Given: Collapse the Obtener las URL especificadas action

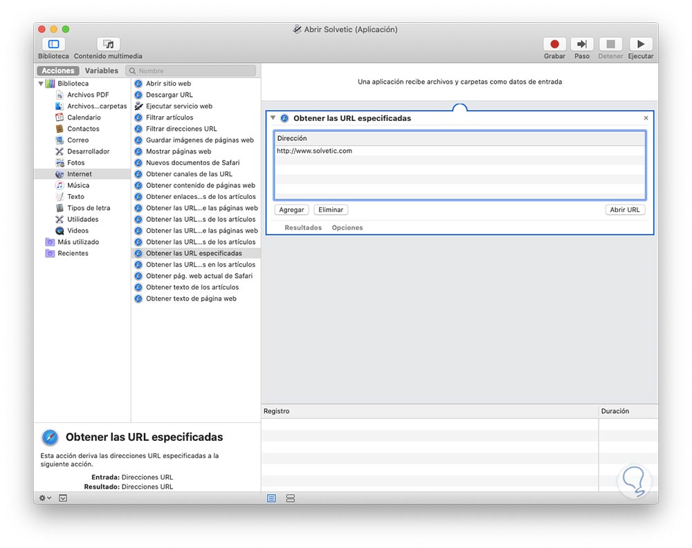Looking at the screenshot, I should pyautogui.click(x=273, y=117).
